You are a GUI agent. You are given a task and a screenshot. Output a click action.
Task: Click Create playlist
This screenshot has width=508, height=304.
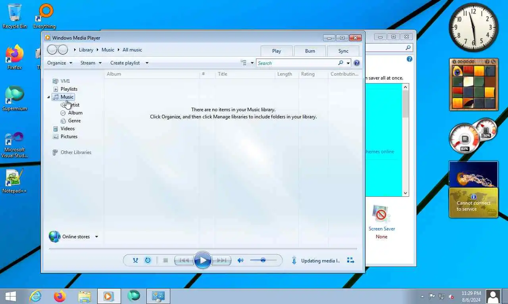click(125, 63)
